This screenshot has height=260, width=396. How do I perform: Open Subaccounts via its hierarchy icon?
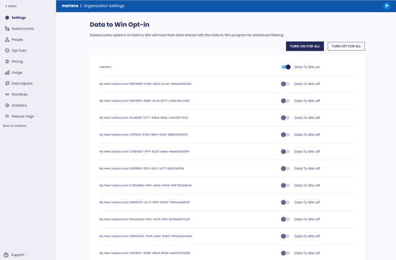pyautogui.click(x=7, y=28)
